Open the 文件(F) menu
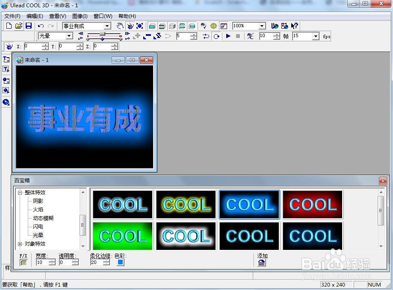The width and height of the screenshot is (393, 290). tap(12, 16)
